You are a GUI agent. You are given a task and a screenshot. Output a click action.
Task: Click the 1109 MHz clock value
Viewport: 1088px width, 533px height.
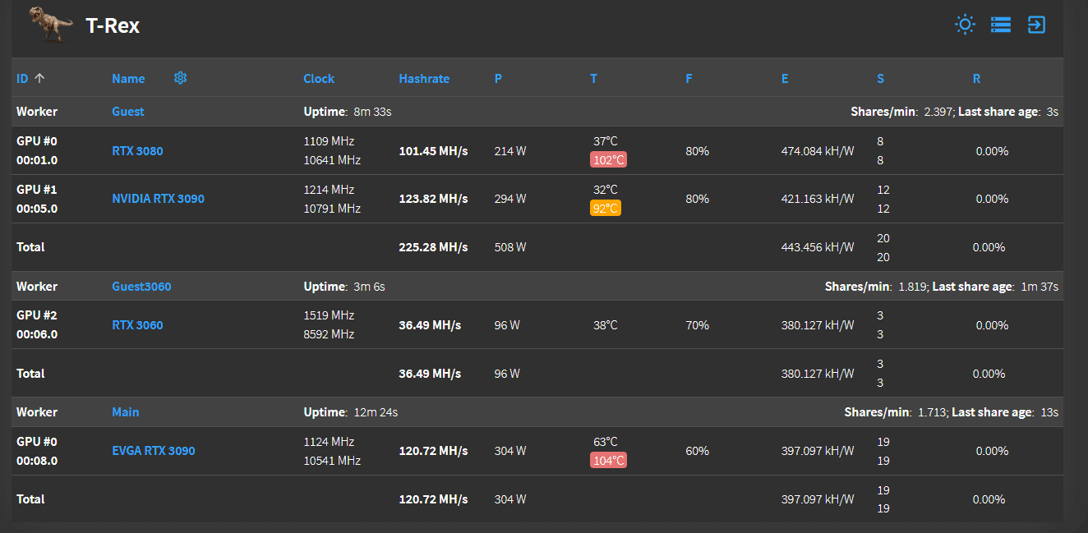(329, 141)
